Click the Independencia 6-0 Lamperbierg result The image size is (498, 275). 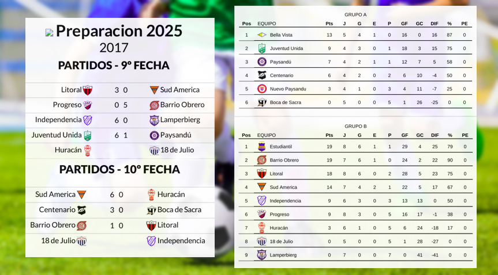click(x=121, y=120)
